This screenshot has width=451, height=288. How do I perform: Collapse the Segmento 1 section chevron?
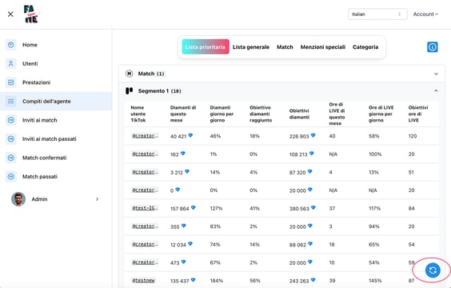pyautogui.click(x=436, y=91)
